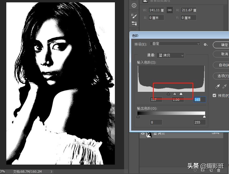This screenshot has width=229, height=174.
Task: Save selection as channel icon
Action: [203, 170]
